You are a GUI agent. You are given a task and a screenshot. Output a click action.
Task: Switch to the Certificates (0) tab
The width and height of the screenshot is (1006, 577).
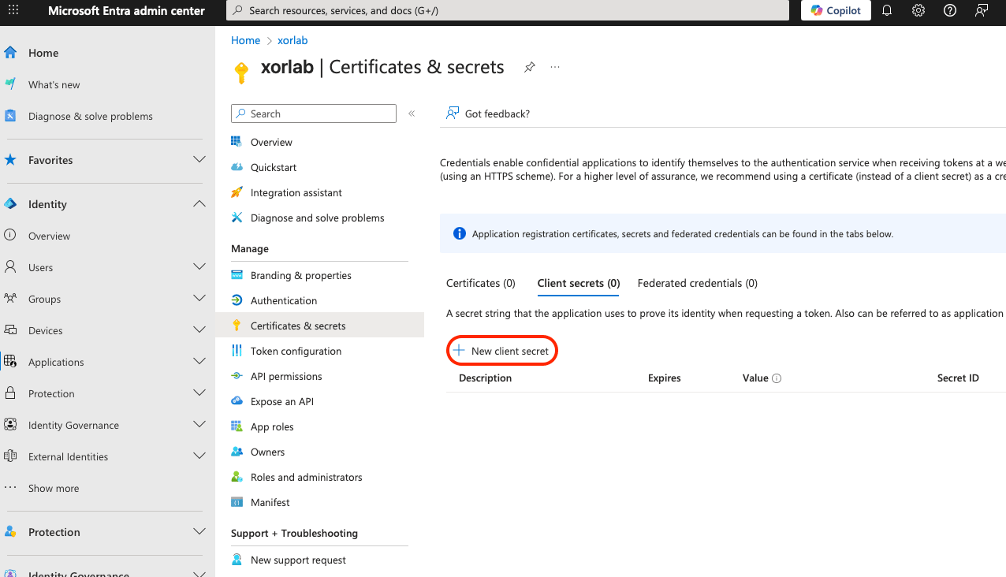pos(481,283)
